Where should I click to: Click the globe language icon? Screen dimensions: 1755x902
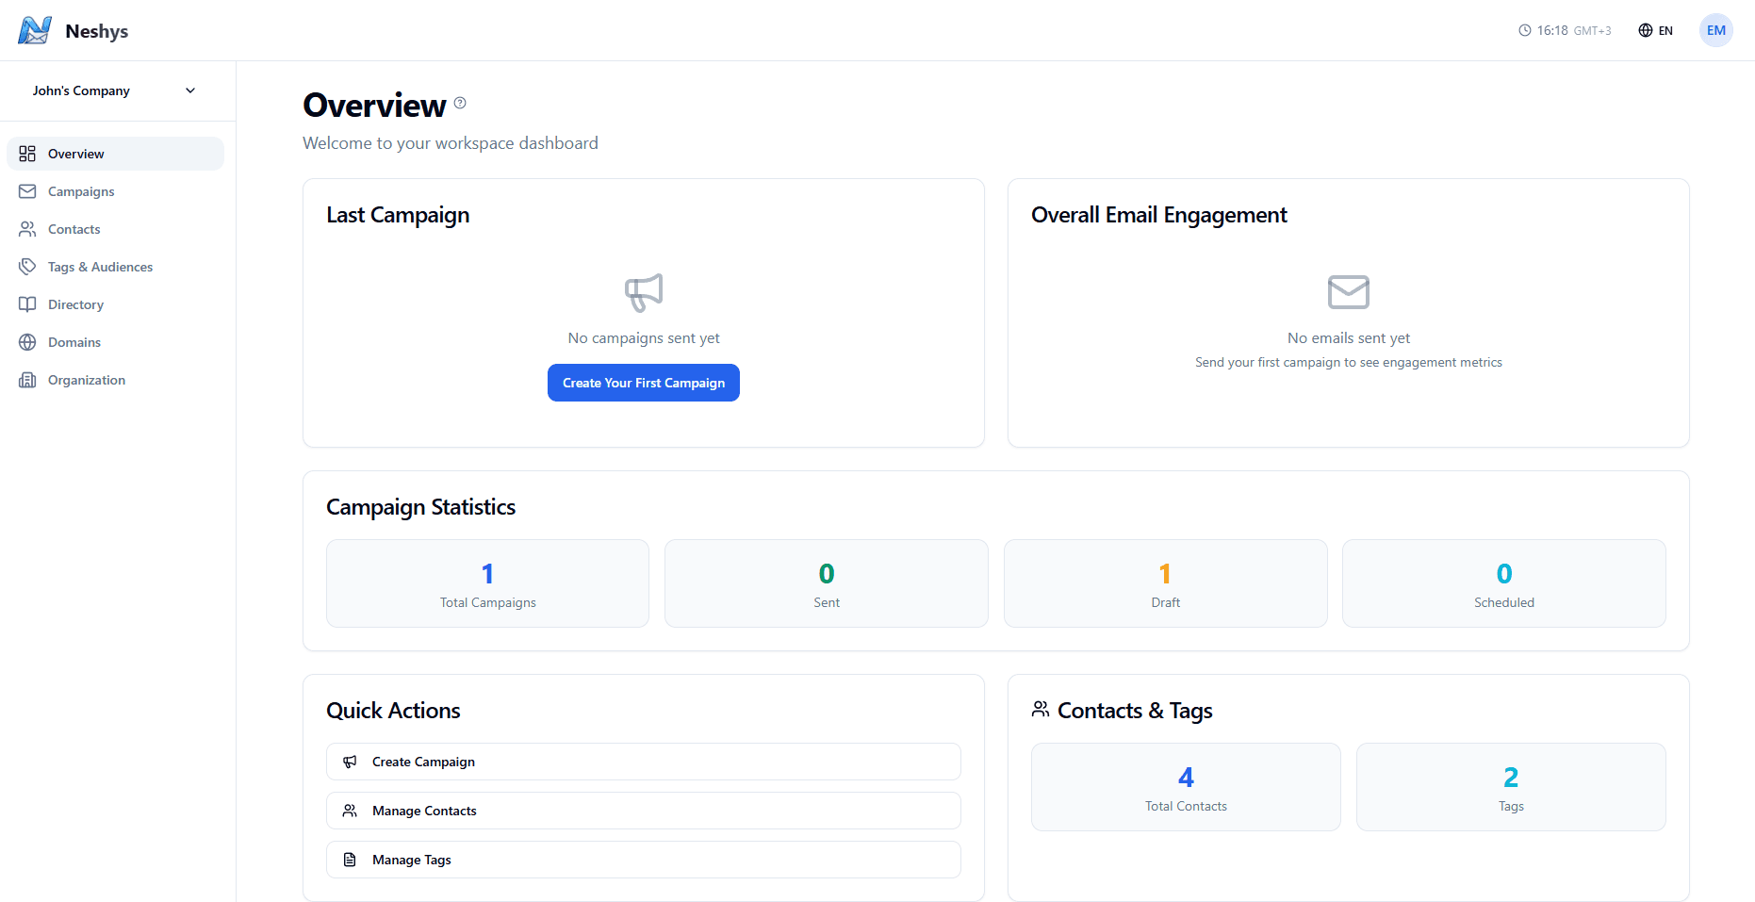pos(1645,30)
